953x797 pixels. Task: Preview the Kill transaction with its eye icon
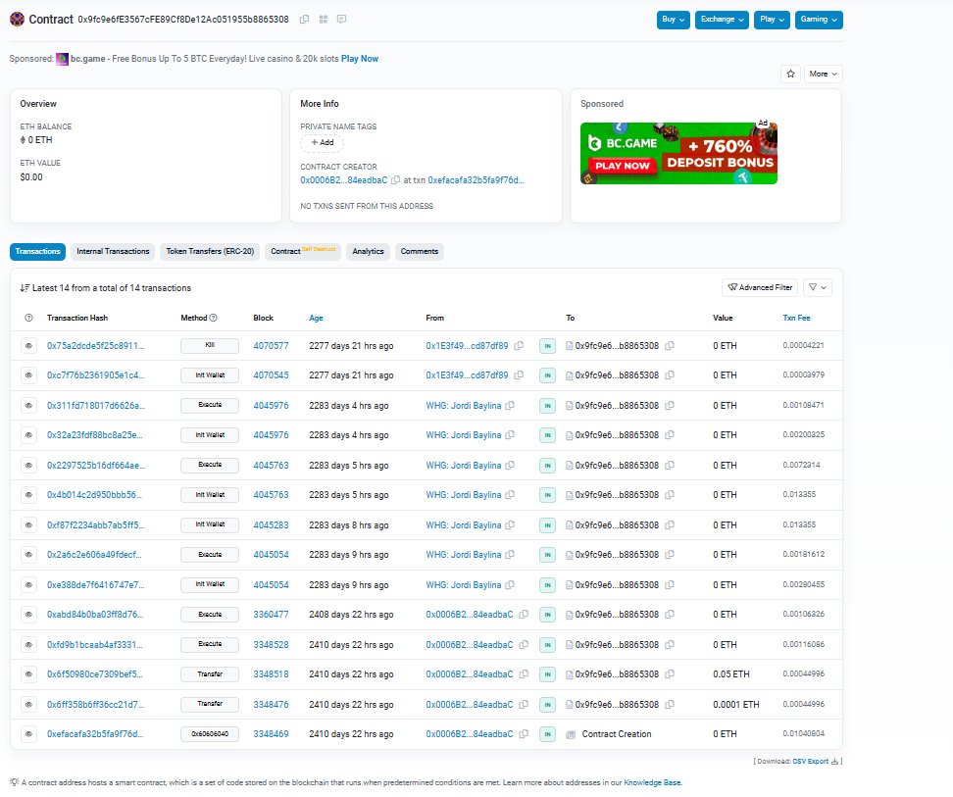point(27,346)
